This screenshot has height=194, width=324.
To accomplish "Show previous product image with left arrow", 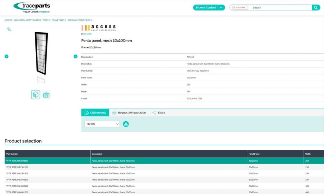I will pos(6,56).
